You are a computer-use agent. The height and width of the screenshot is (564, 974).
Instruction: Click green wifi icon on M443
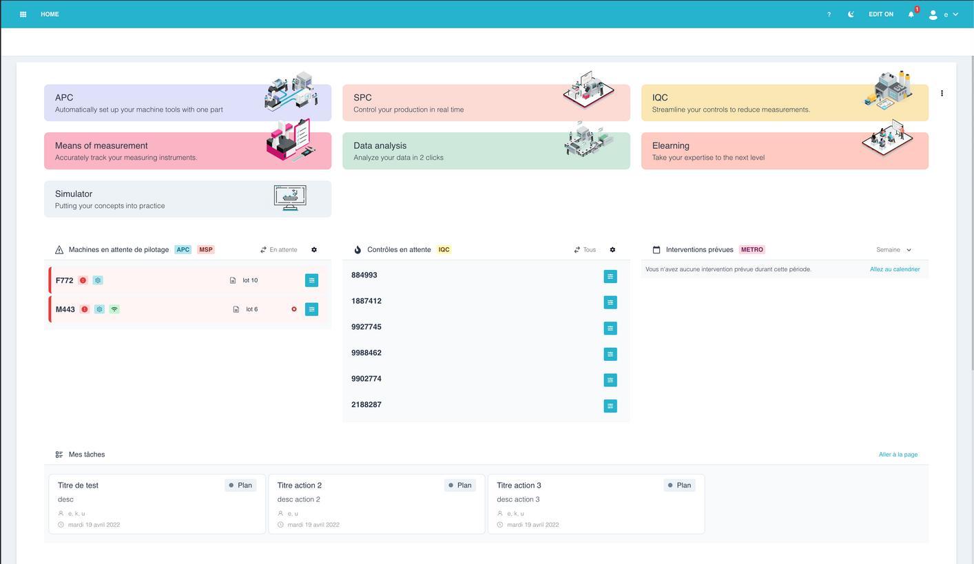click(114, 309)
